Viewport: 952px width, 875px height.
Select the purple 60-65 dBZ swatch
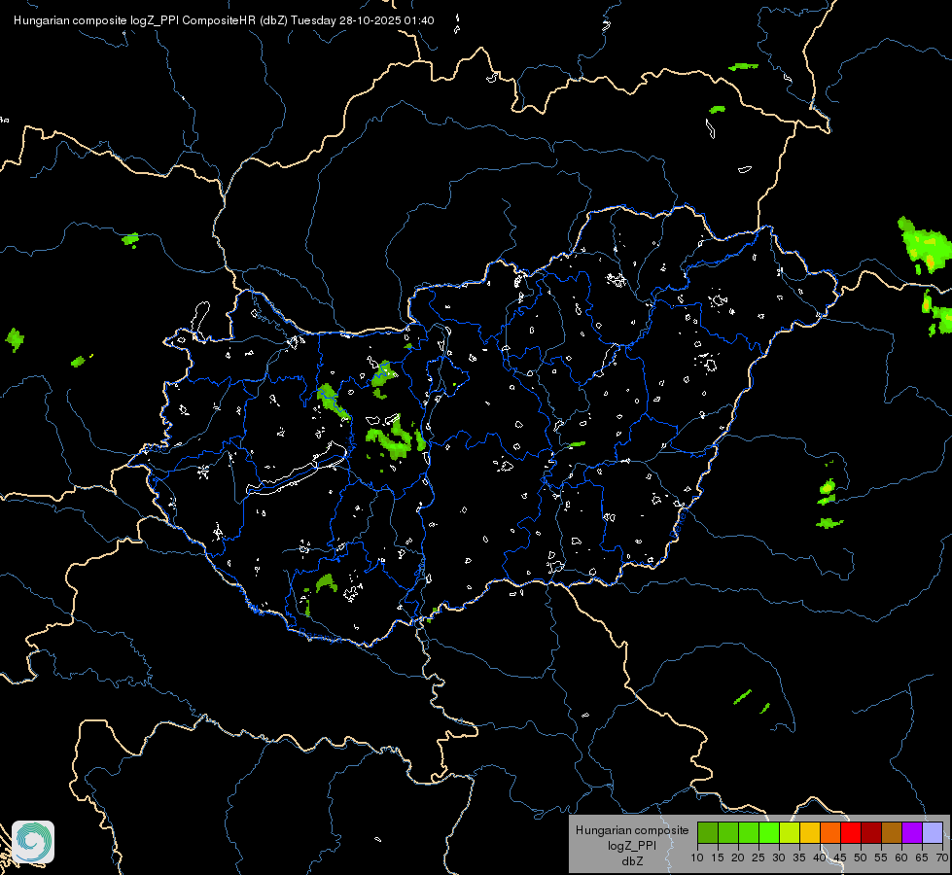point(912,832)
